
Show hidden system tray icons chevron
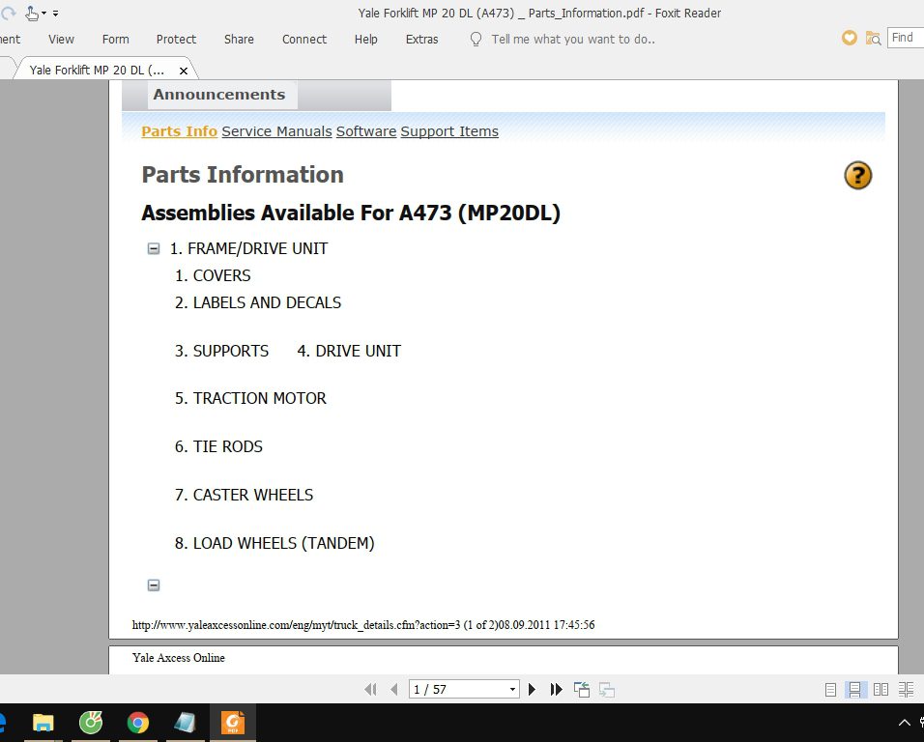coord(905,723)
